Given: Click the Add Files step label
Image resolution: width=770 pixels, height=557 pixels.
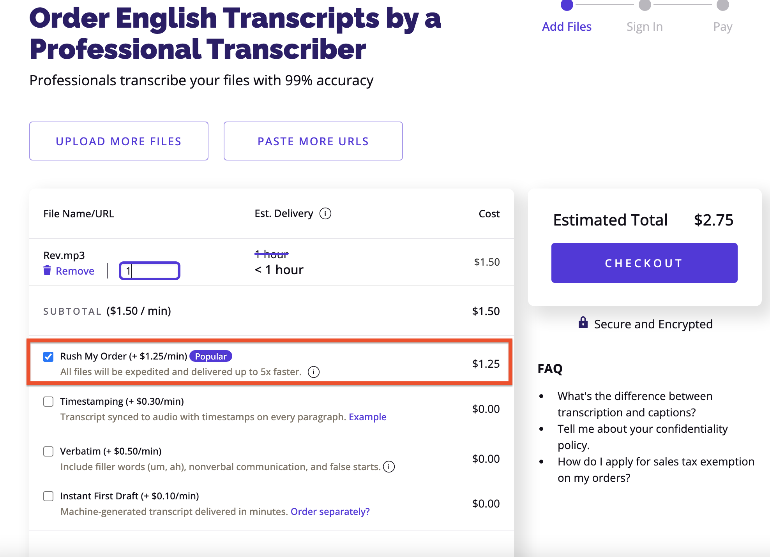Looking at the screenshot, I should click(567, 26).
